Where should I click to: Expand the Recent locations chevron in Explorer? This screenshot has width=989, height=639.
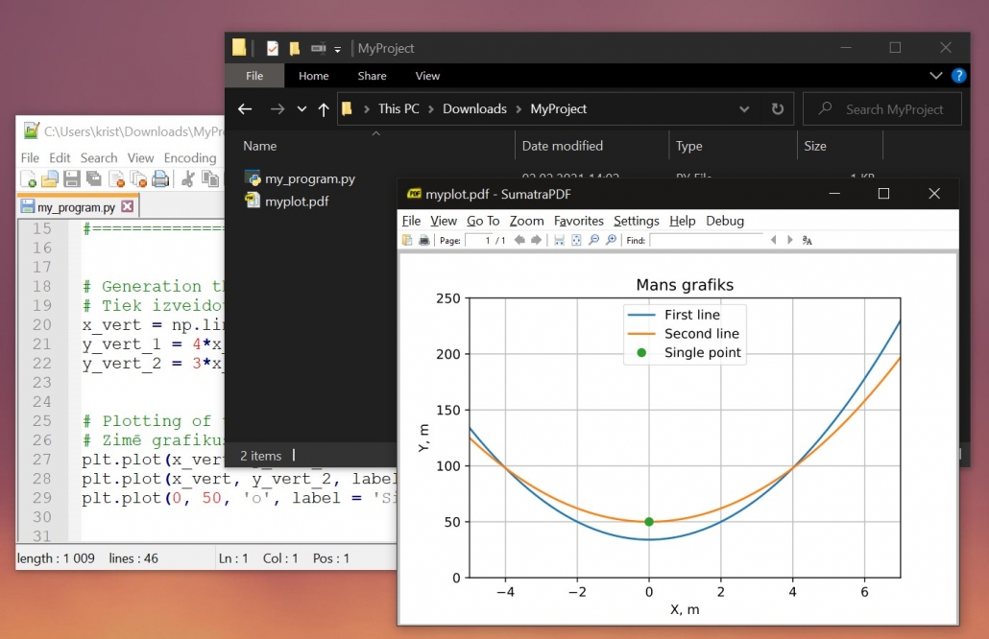click(302, 109)
